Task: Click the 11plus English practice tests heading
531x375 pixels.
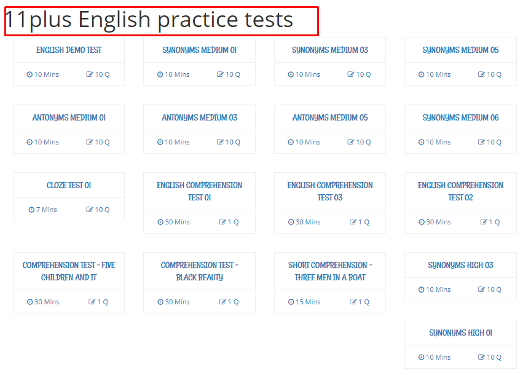Action: (149, 20)
